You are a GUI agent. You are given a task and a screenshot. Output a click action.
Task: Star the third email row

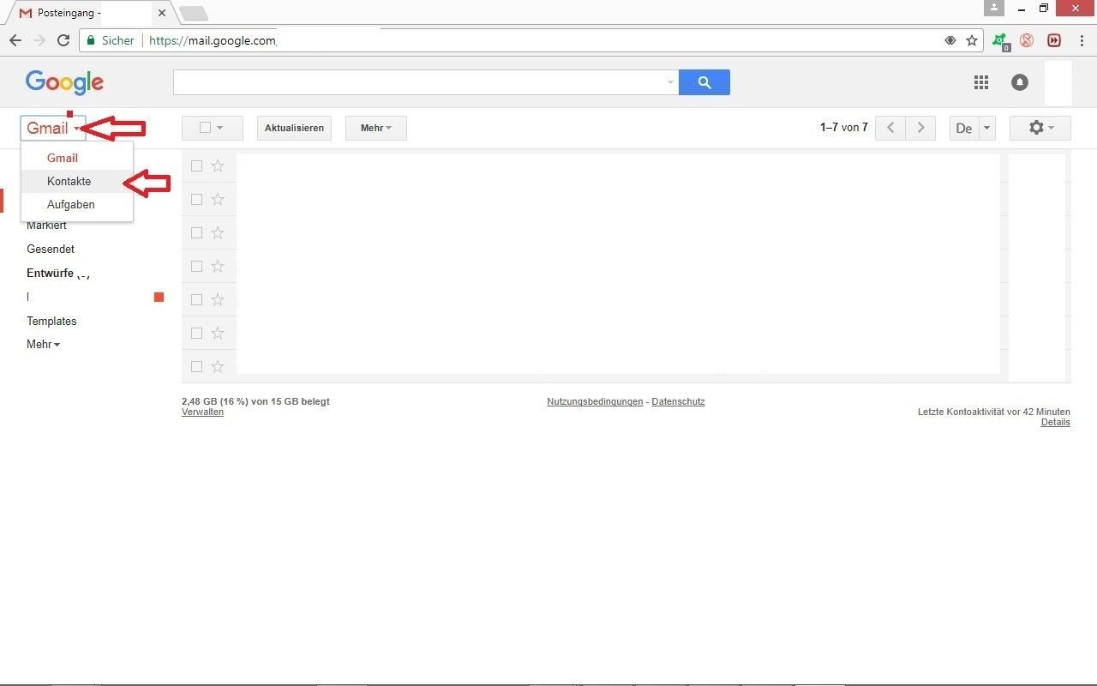click(218, 233)
